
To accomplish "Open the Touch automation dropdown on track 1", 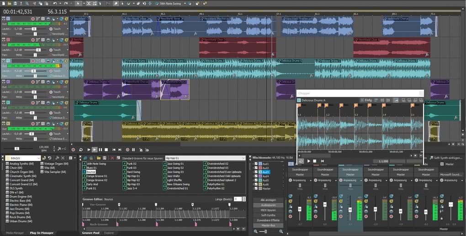I will (68, 29).
